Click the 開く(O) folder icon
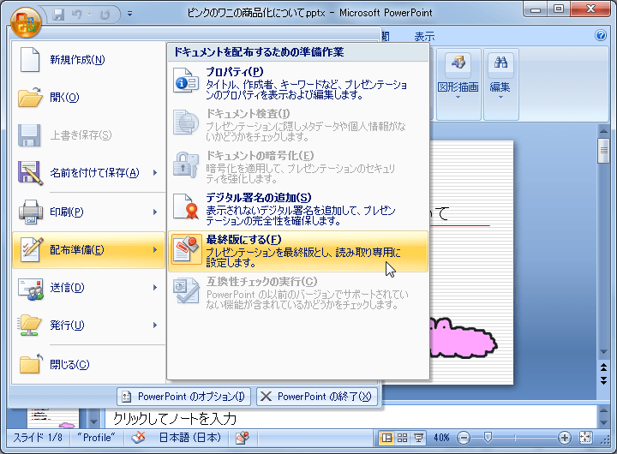This screenshot has width=617, height=454. 30,97
